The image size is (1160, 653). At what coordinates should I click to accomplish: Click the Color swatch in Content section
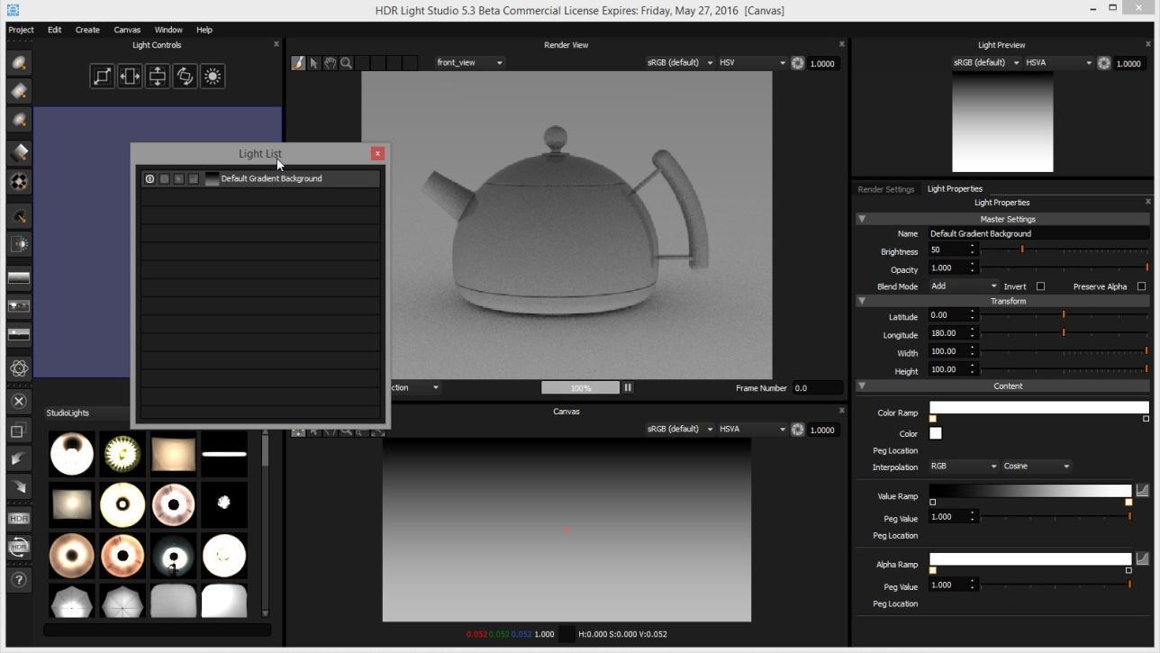pyautogui.click(x=936, y=433)
